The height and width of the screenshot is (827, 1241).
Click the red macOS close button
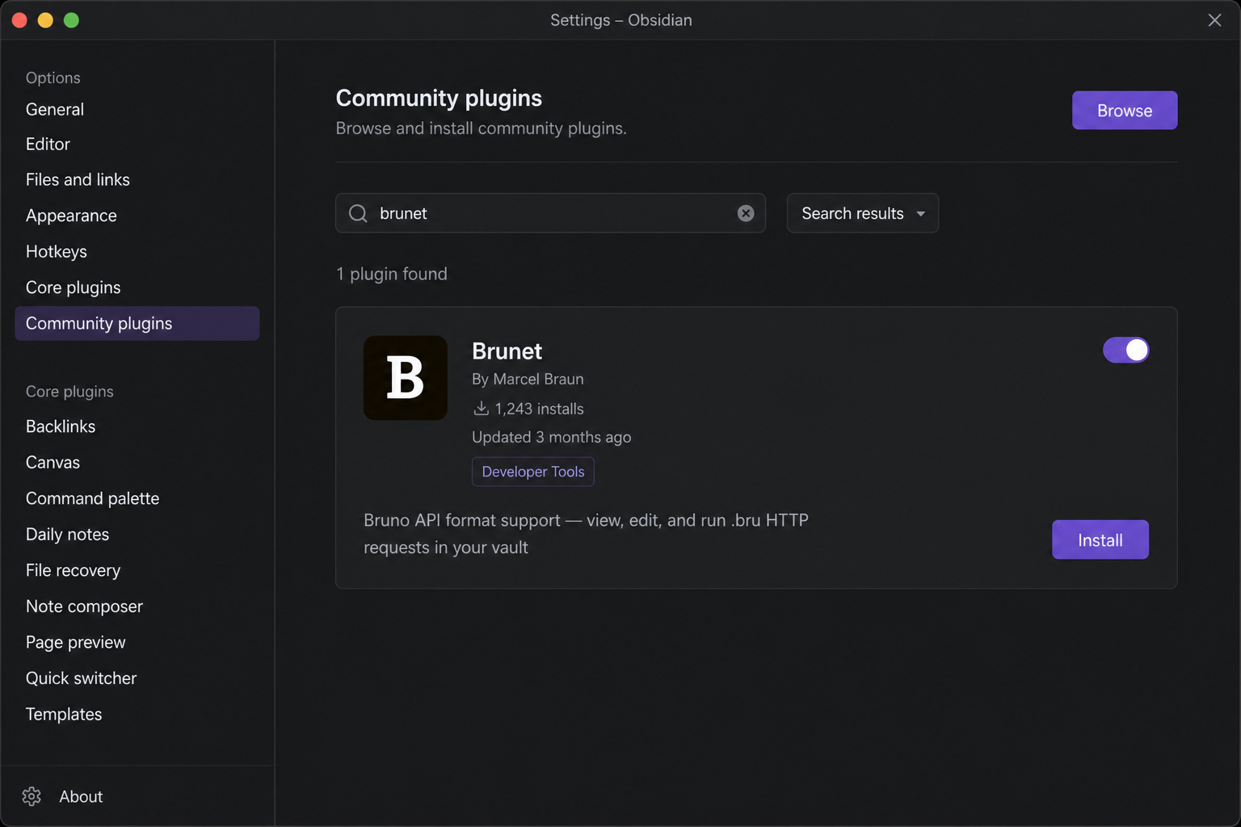point(19,20)
